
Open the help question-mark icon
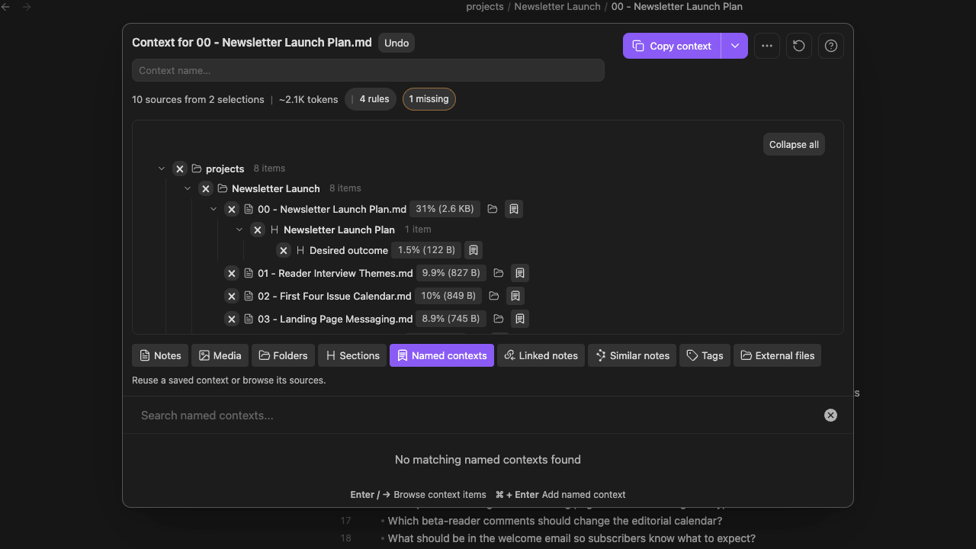[x=831, y=46]
